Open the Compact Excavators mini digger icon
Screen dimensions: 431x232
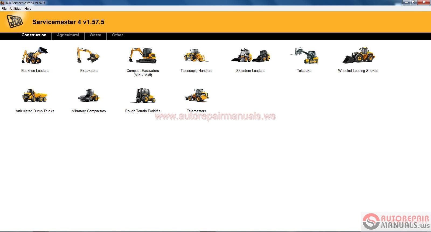(142, 55)
